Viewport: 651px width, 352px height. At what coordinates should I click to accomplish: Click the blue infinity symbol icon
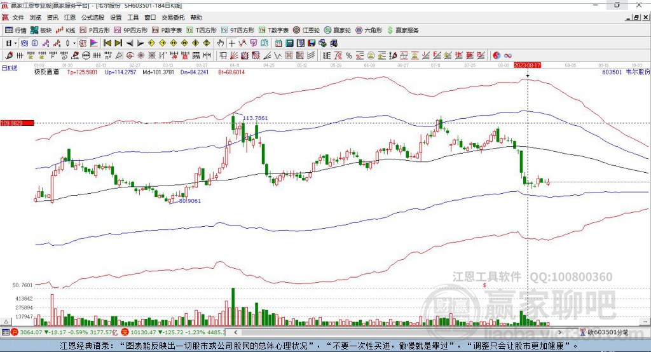[508, 56]
